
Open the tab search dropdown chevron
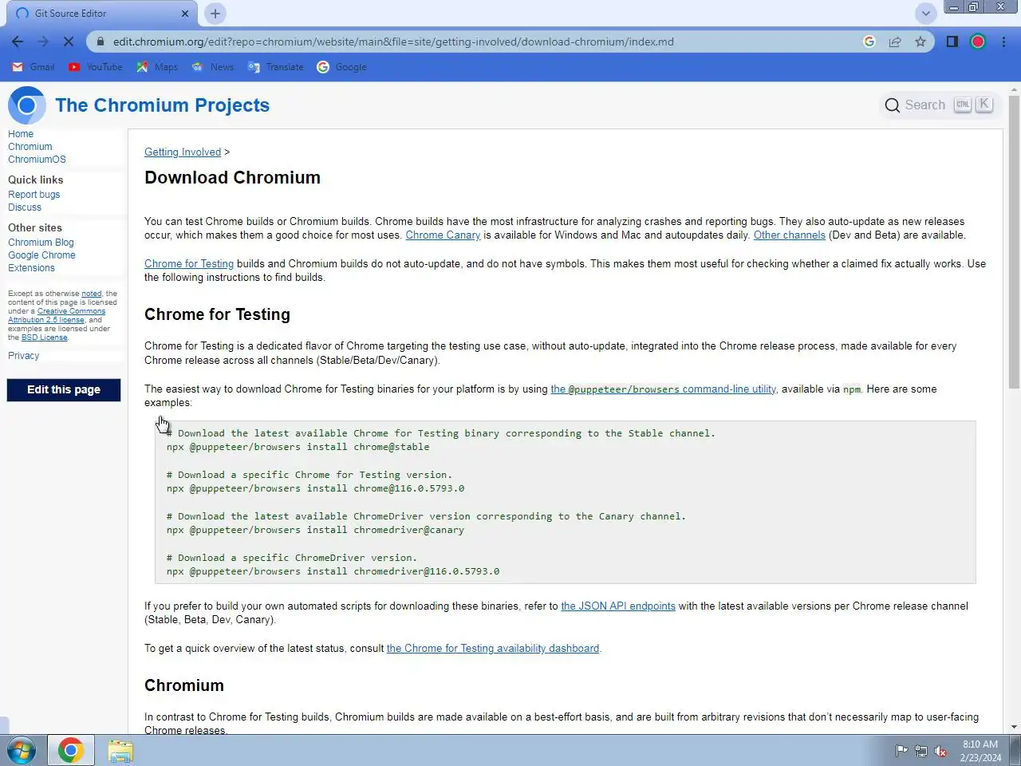tap(925, 14)
